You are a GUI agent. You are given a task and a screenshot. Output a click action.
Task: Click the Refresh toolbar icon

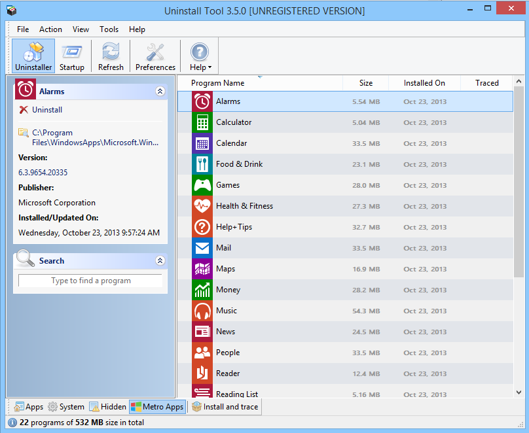pyautogui.click(x=111, y=56)
